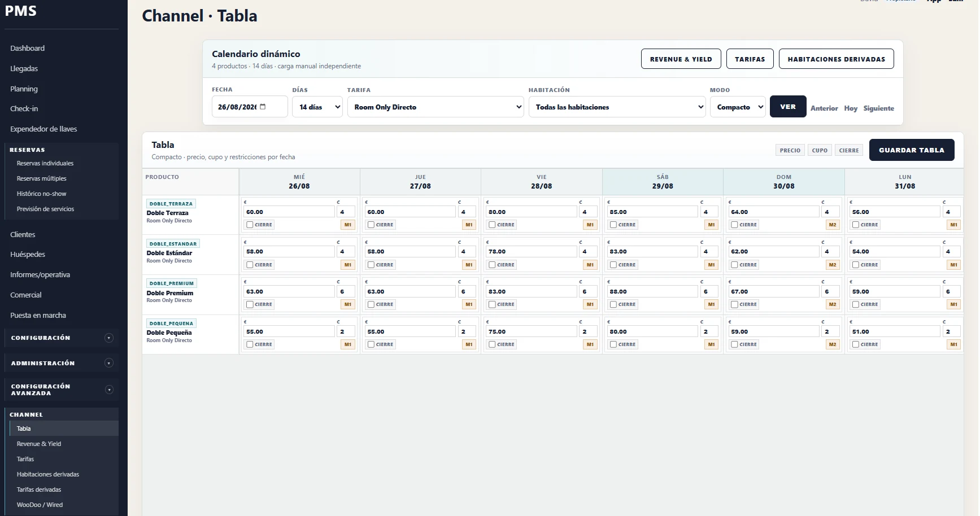The height and width of the screenshot is (516, 980).
Task: Click the M1 badge for Doble Terraza on 26/08
Action: click(348, 225)
